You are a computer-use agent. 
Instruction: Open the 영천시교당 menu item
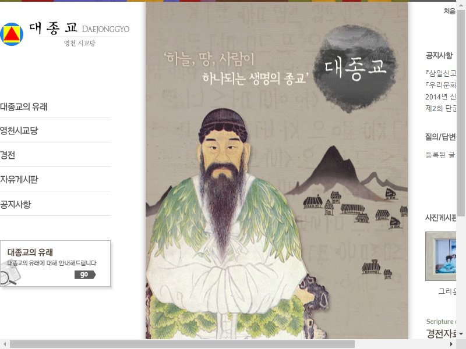click(x=19, y=130)
